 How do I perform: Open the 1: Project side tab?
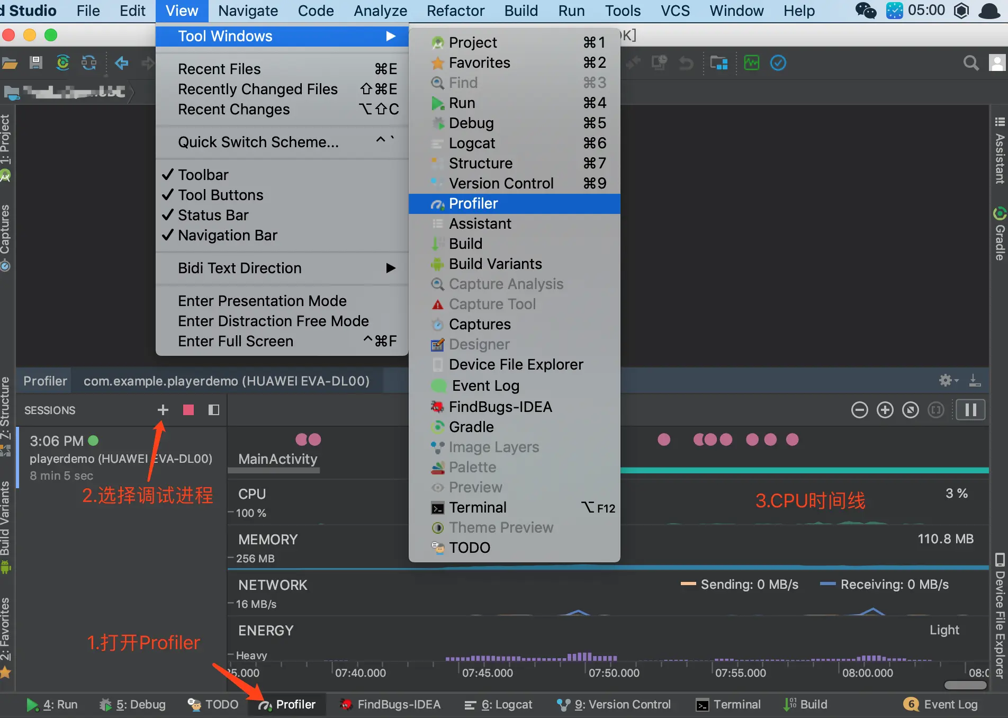click(x=6, y=148)
